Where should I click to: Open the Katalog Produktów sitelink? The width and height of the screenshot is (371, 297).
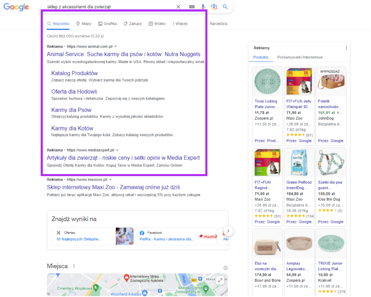pyautogui.click(x=75, y=73)
